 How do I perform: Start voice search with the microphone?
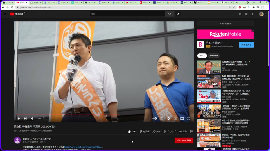[178, 14]
